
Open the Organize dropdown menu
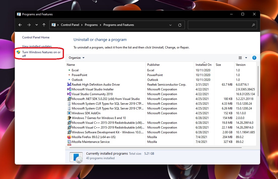pos(77,58)
